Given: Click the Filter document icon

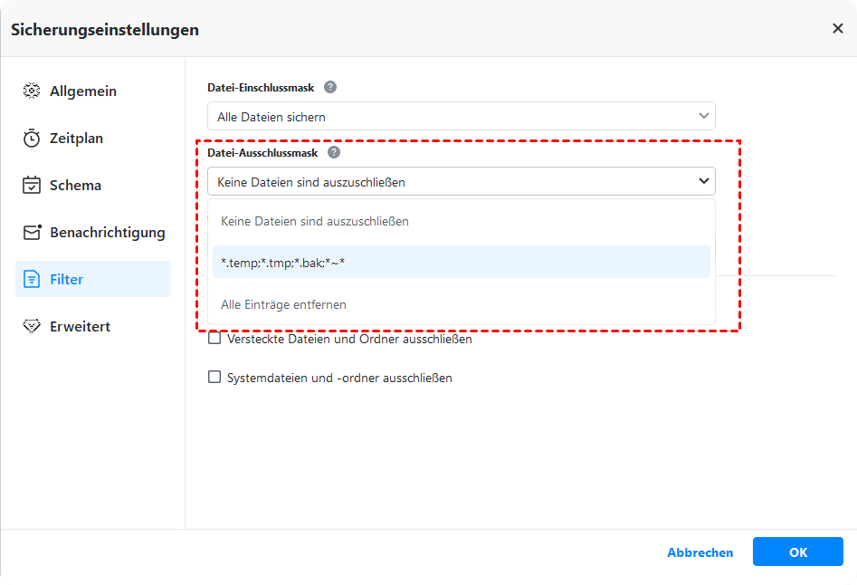Looking at the screenshot, I should point(32,280).
